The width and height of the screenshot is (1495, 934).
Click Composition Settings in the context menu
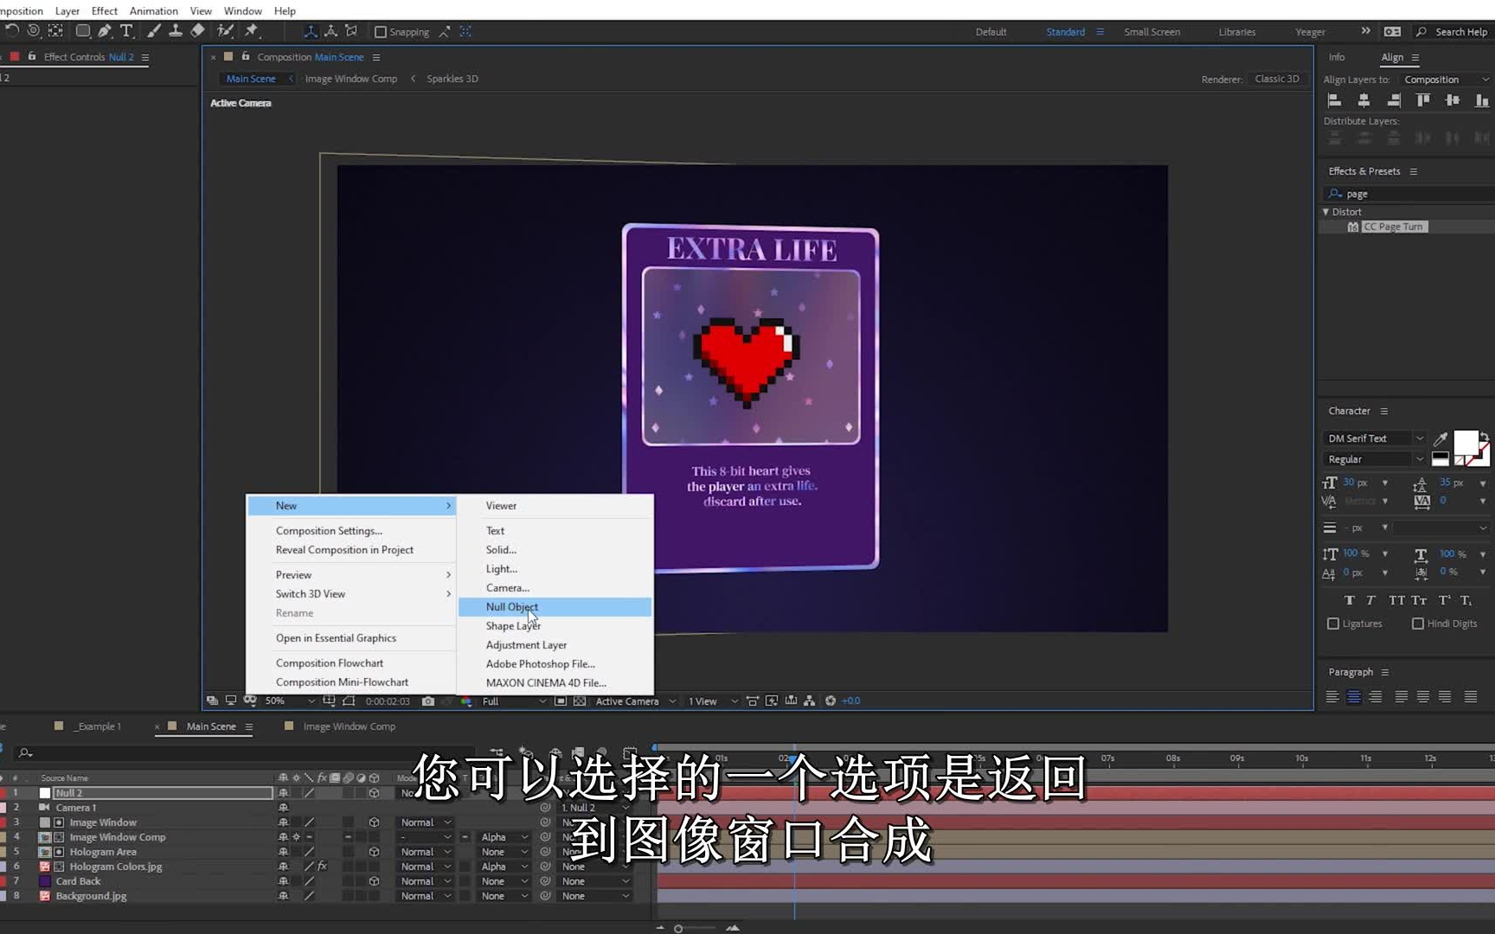click(x=329, y=530)
